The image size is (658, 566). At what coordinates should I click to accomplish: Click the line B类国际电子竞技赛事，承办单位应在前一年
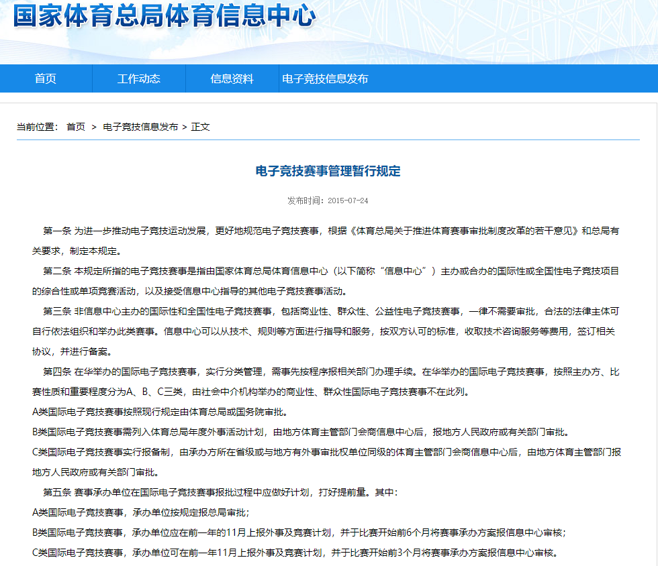coord(299,533)
